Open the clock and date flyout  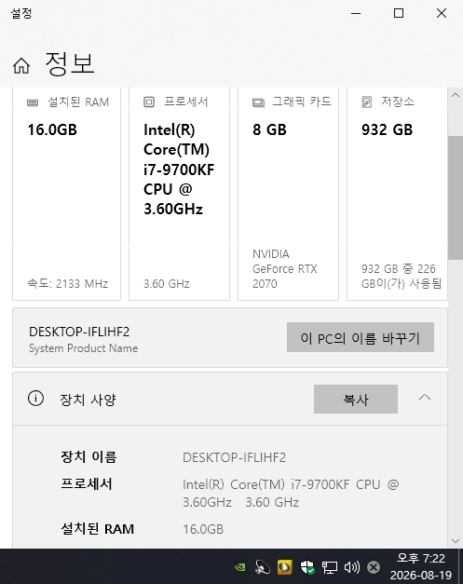click(x=421, y=566)
